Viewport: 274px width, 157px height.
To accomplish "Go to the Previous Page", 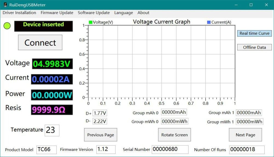I will tap(101, 135).
